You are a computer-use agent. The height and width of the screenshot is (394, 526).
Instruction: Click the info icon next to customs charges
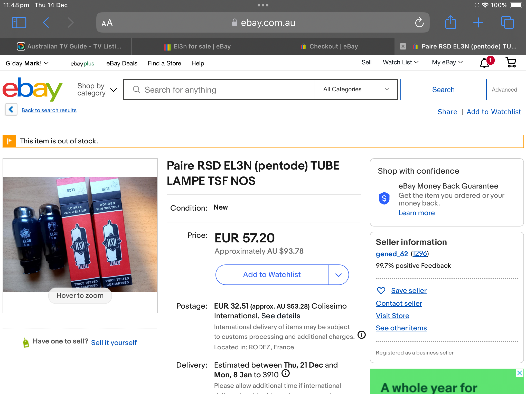coord(362,335)
